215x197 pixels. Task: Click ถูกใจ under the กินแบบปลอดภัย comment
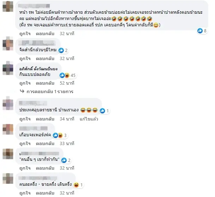pos(25,83)
